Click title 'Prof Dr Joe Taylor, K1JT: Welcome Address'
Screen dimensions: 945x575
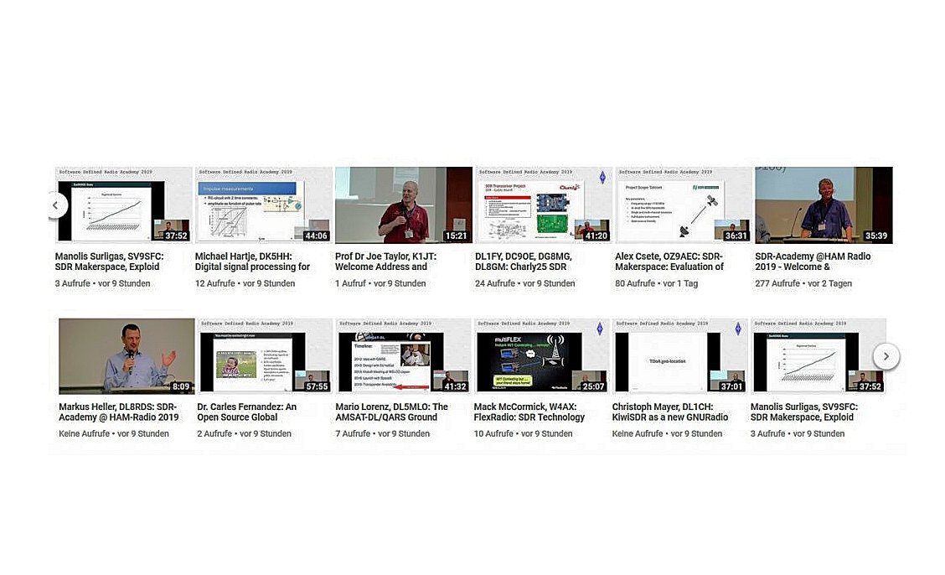coord(385,262)
